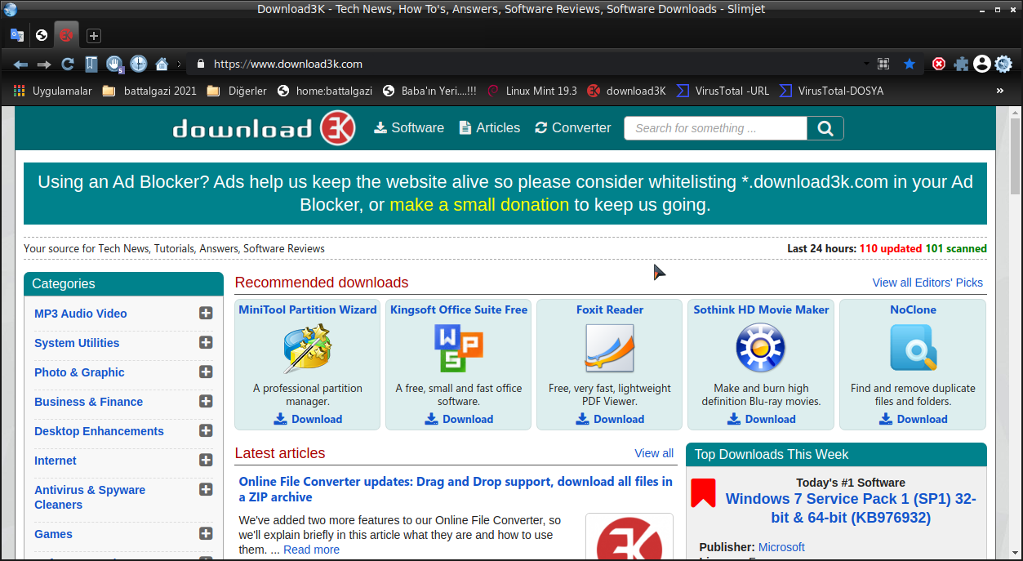Open the VirusTotal -URL bookmark
Image resolution: width=1023 pixels, height=561 pixels.
(723, 91)
